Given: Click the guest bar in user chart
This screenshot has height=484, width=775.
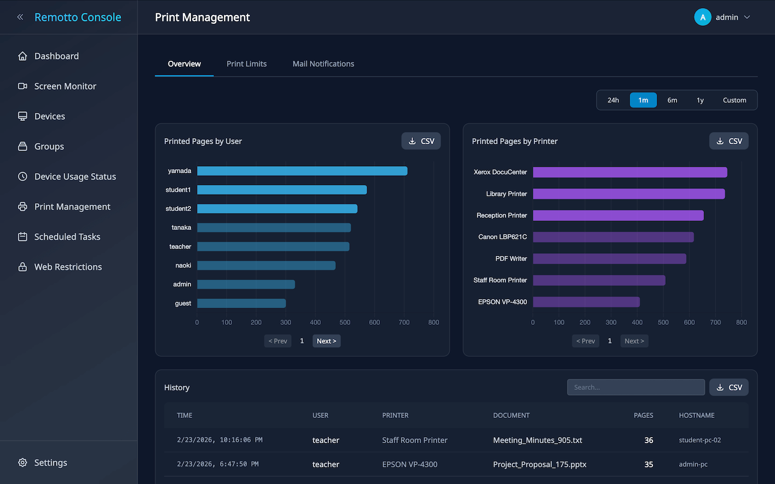Looking at the screenshot, I should pos(242,303).
